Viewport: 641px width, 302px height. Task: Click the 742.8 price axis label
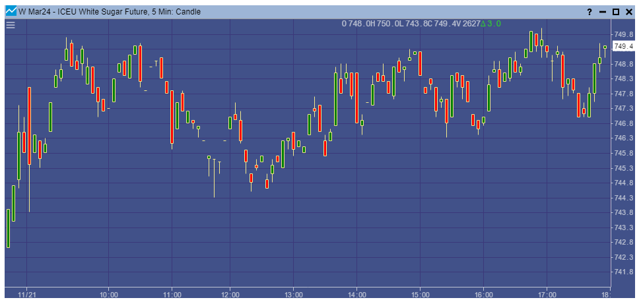pyautogui.click(x=623, y=243)
